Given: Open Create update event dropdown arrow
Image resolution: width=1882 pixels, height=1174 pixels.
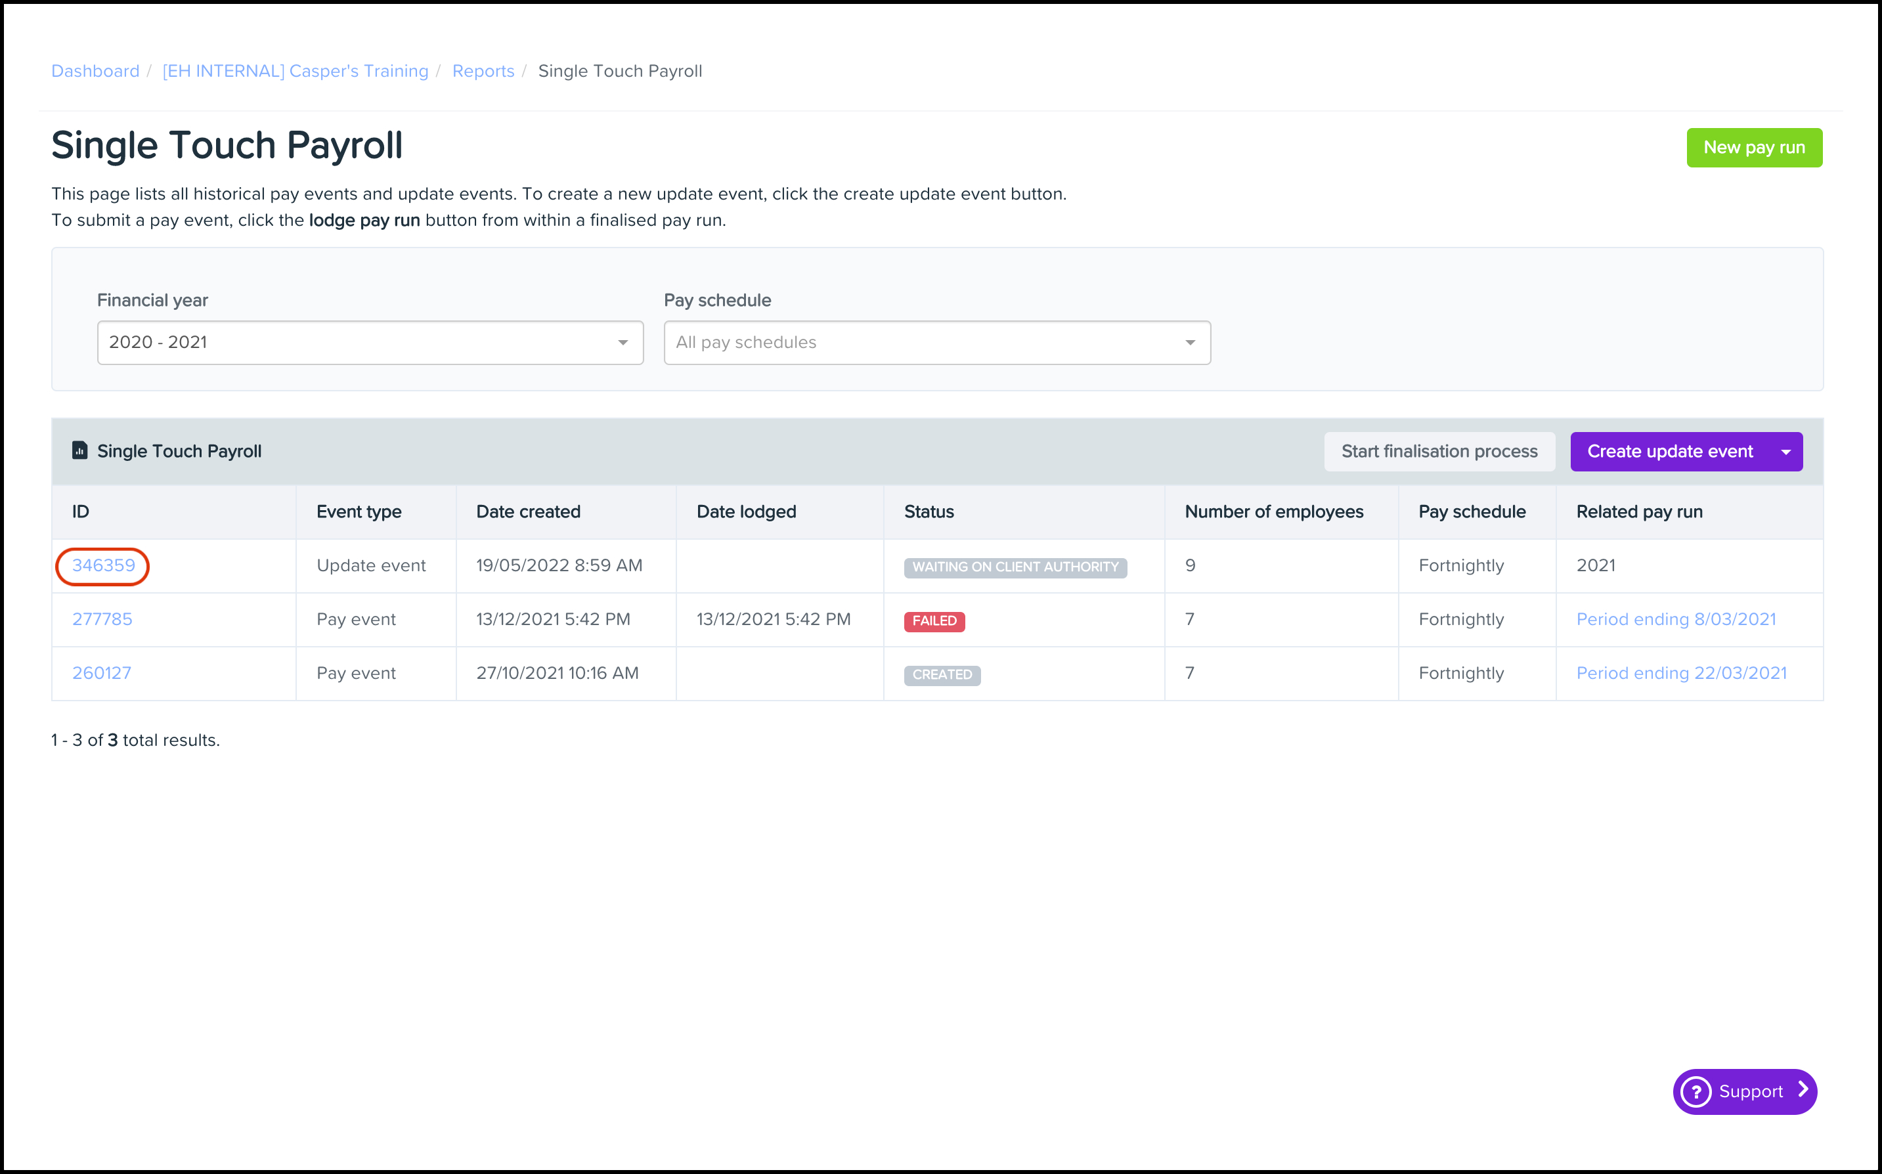Looking at the screenshot, I should point(1785,451).
